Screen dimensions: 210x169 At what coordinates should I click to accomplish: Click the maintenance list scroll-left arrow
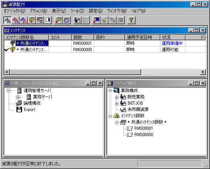(x=7, y=72)
